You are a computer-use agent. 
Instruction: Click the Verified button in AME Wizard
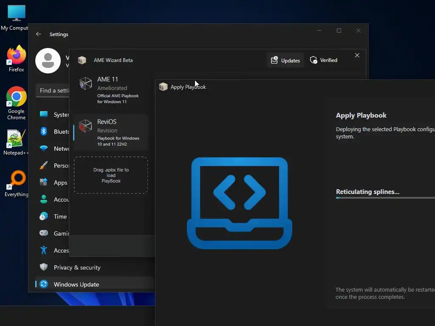pyautogui.click(x=324, y=60)
